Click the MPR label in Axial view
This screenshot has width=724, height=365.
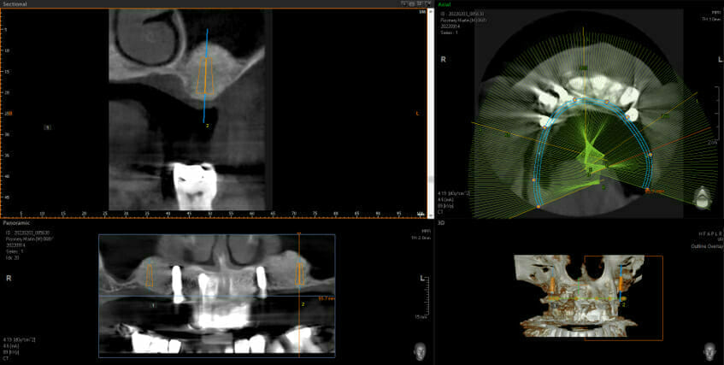click(x=715, y=14)
